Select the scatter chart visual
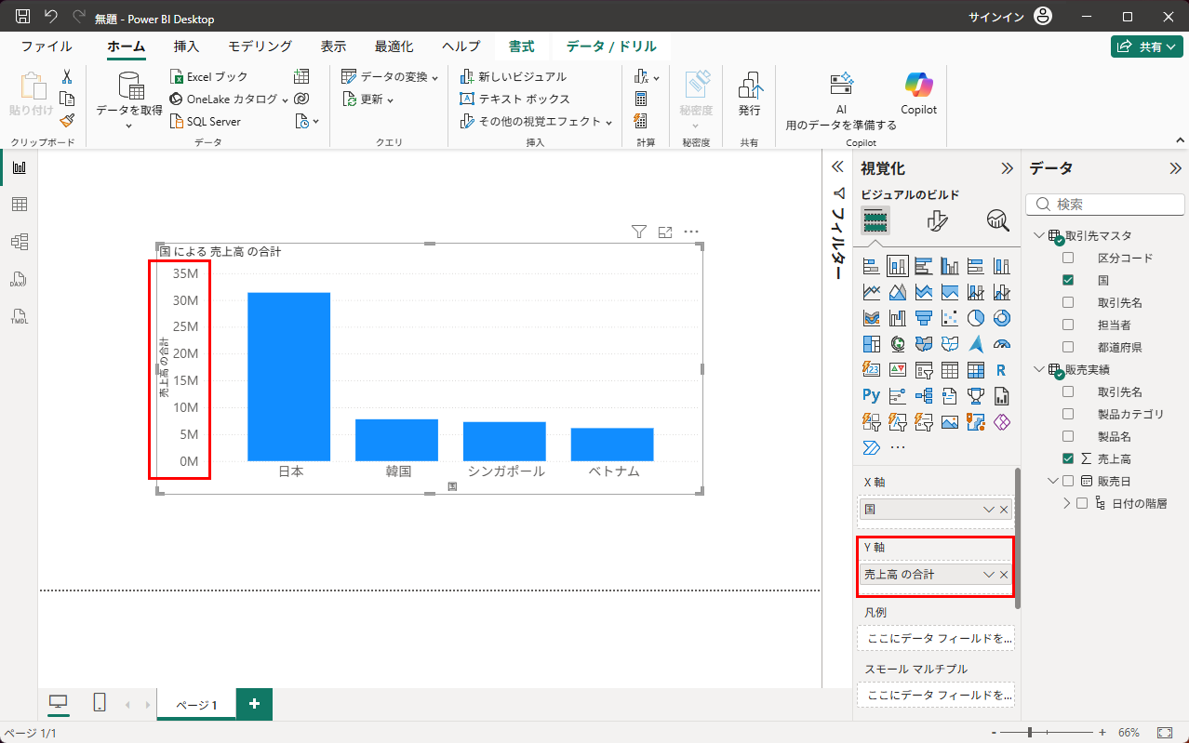The height and width of the screenshot is (743, 1189). click(x=950, y=318)
